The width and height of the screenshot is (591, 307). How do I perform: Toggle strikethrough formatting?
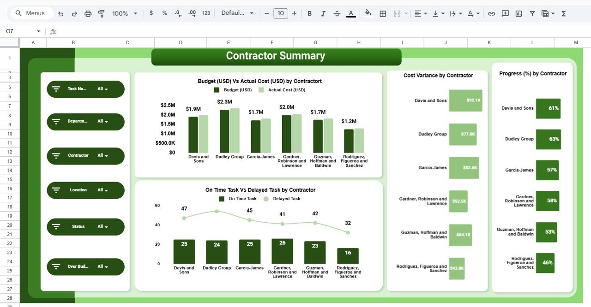tap(337, 13)
